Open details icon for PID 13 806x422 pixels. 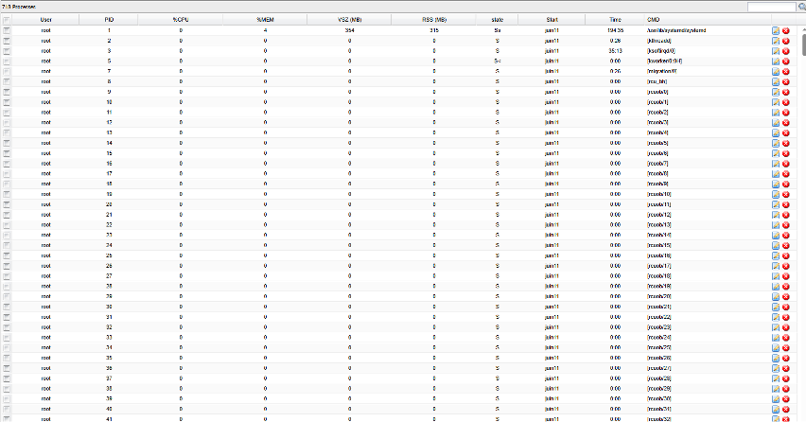(776, 132)
